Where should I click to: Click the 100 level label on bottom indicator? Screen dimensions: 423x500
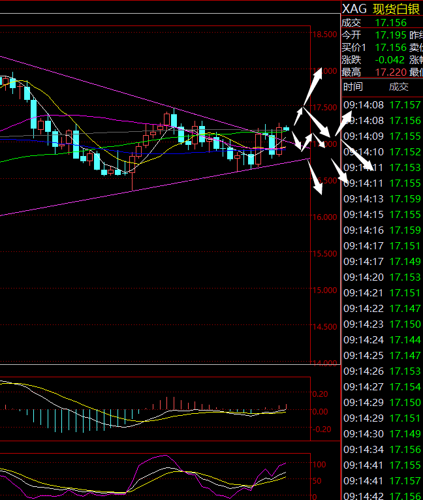319,465
